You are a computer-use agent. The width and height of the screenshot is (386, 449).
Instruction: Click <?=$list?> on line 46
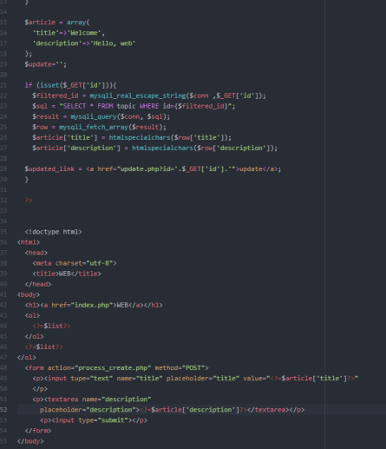[x=43, y=347]
